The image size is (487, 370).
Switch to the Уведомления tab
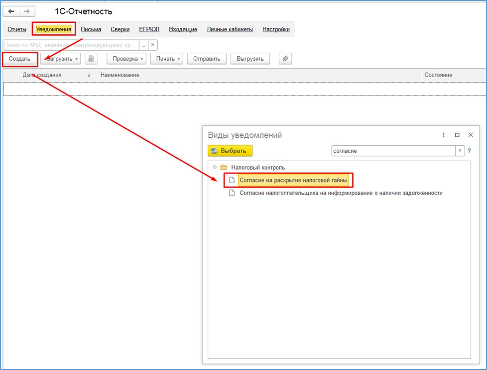pyautogui.click(x=53, y=29)
